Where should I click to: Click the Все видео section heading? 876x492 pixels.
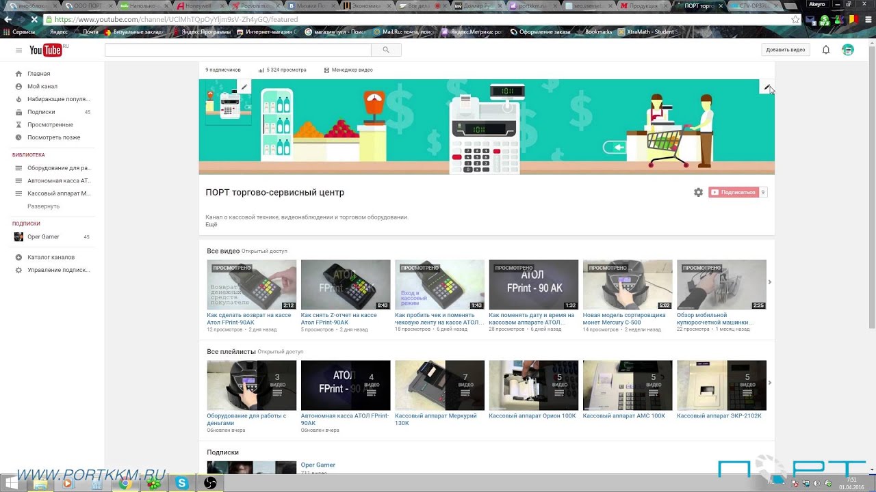223,251
